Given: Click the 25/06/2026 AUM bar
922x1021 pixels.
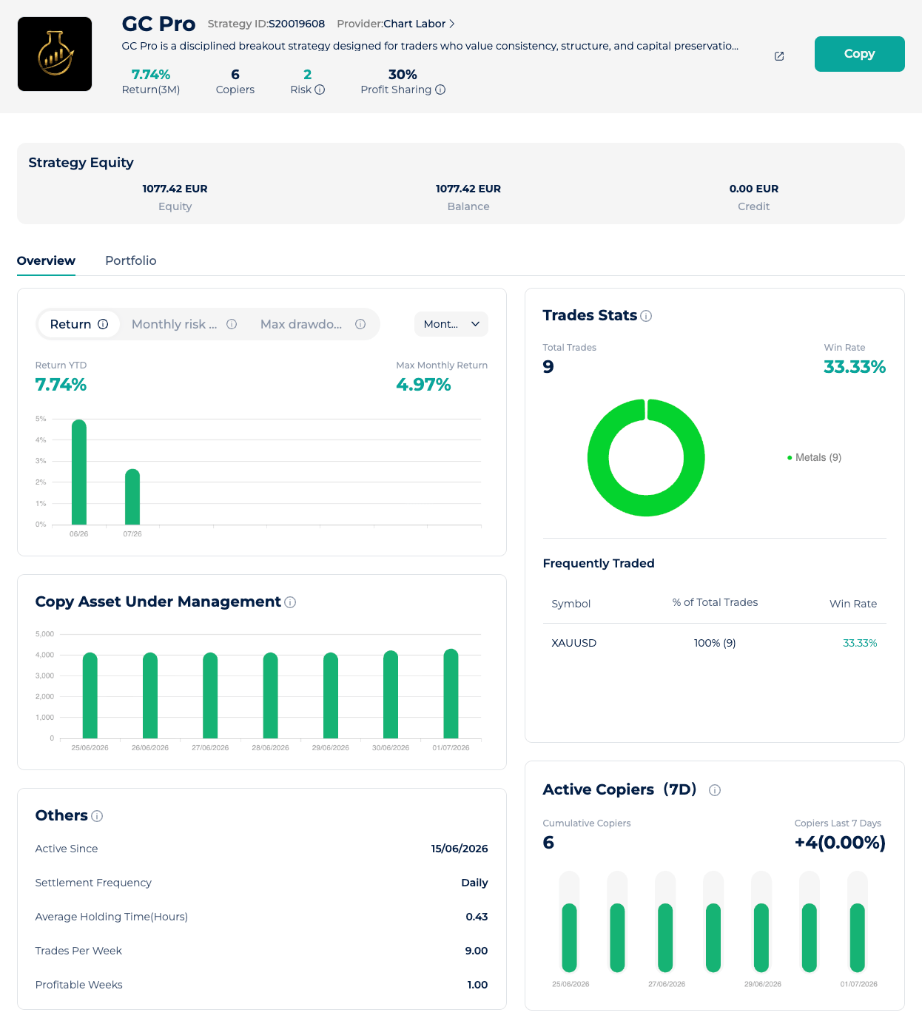Looking at the screenshot, I should [90, 695].
